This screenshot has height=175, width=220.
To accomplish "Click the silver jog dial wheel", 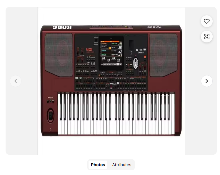I will coord(136,63).
